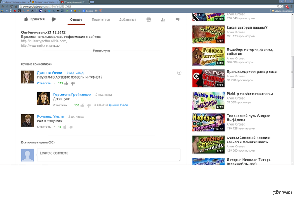This screenshot has width=294, height=197.
Task: Expand the description with Развернуть
Action: tap(102, 50)
